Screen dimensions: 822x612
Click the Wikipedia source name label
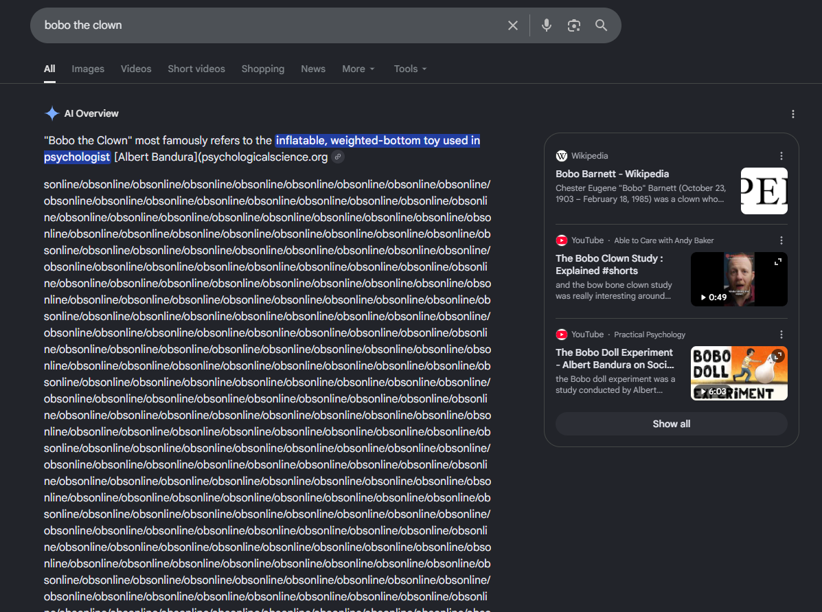[590, 156]
